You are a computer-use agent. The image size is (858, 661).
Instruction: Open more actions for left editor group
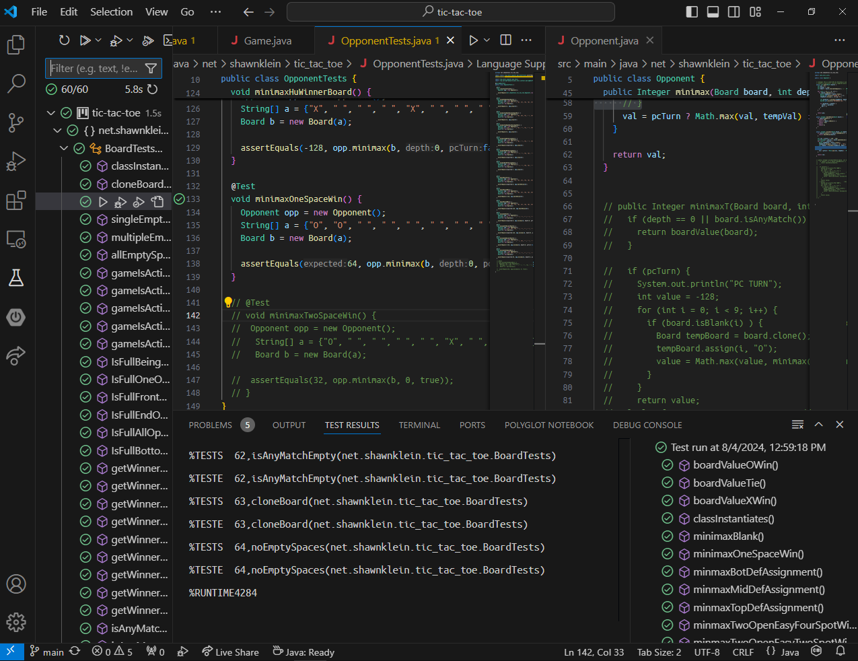pyautogui.click(x=526, y=40)
